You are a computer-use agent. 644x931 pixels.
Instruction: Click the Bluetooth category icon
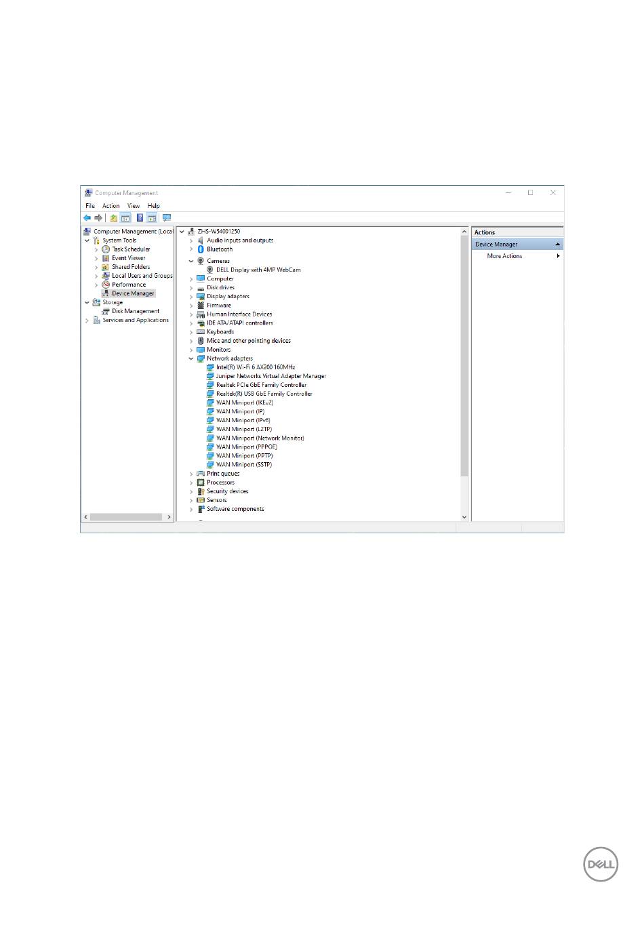(x=201, y=249)
